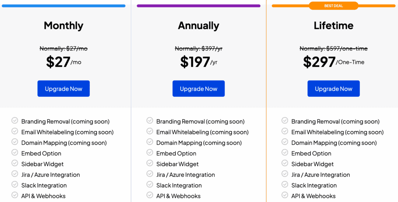Screen dimensions: 398x202
Task: Click Jira / Azure Integration text under Monthly
Action: coord(51,175)
